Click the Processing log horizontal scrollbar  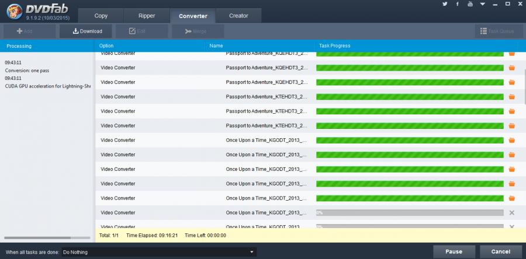click(37, 238)
